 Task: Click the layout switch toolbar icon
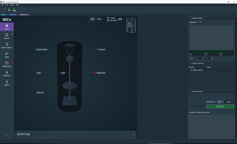pyautogui.click(x=4, y=10)
